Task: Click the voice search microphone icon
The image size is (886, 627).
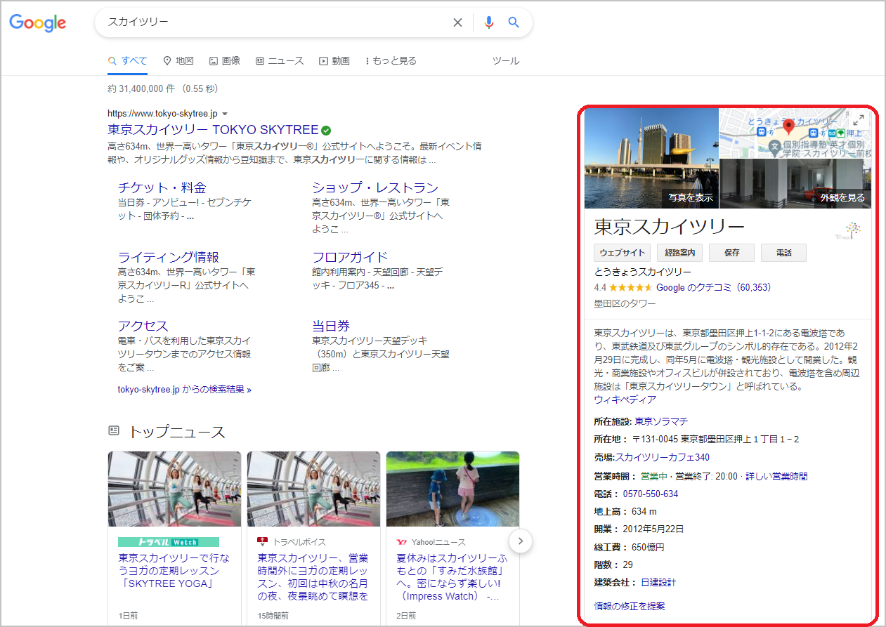Action: (488, 22)
